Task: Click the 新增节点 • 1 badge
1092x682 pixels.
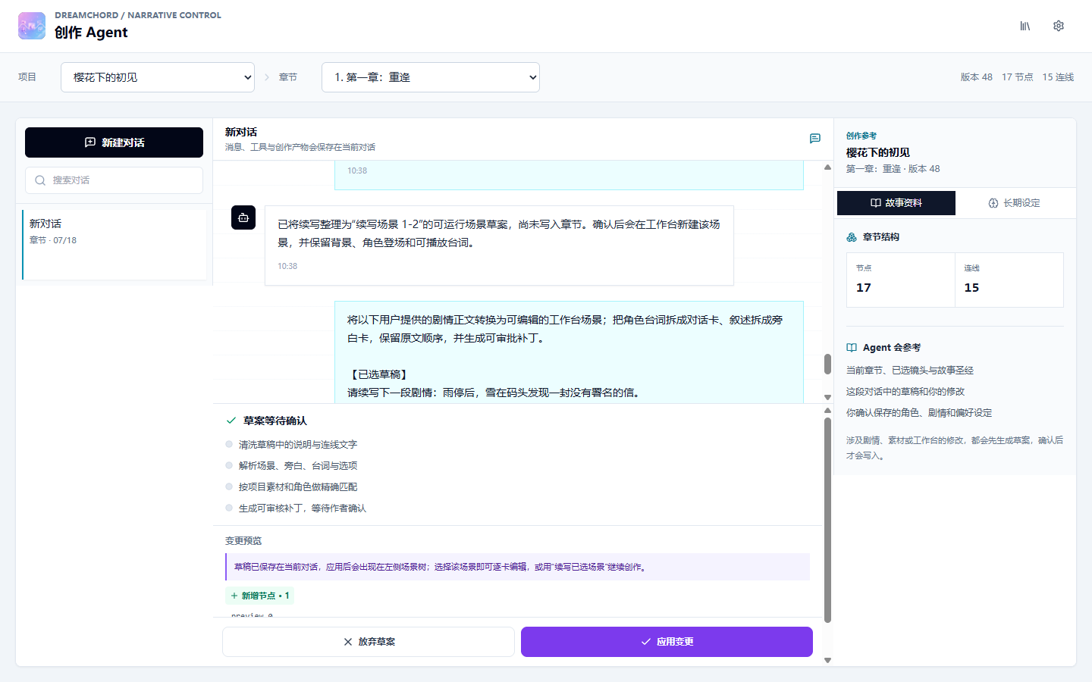Action: 259,596
